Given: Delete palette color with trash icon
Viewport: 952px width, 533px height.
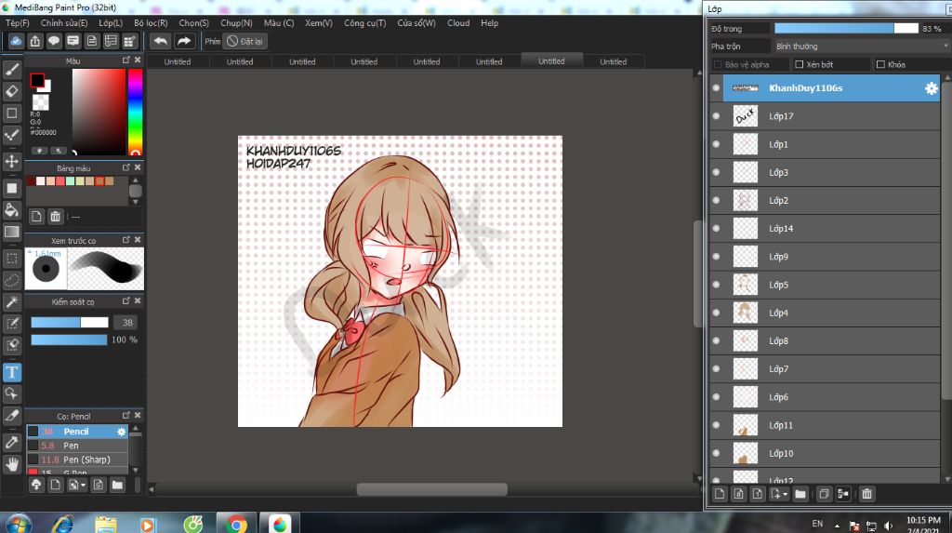Looking at the screenshot, I should tap(55, 217).
